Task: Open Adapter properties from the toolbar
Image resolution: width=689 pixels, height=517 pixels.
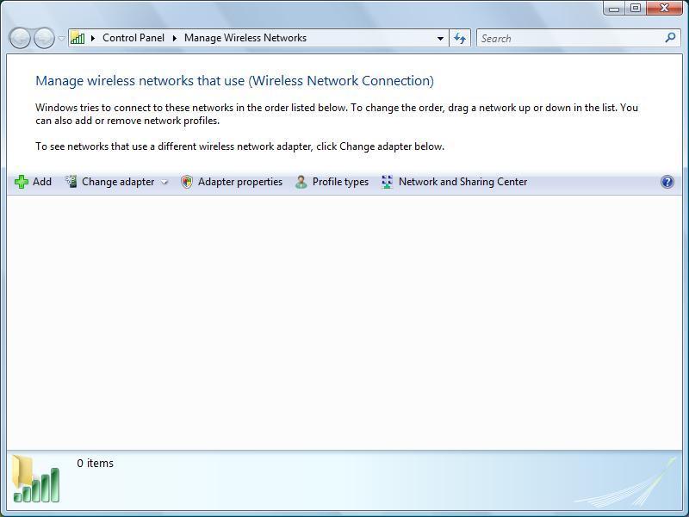Action: click(x=240, y=182)
